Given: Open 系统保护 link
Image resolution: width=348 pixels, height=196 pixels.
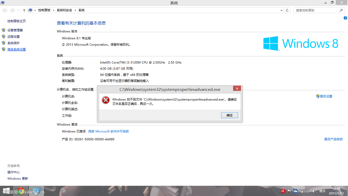Looking at the screenshot, I should (14, 43).
